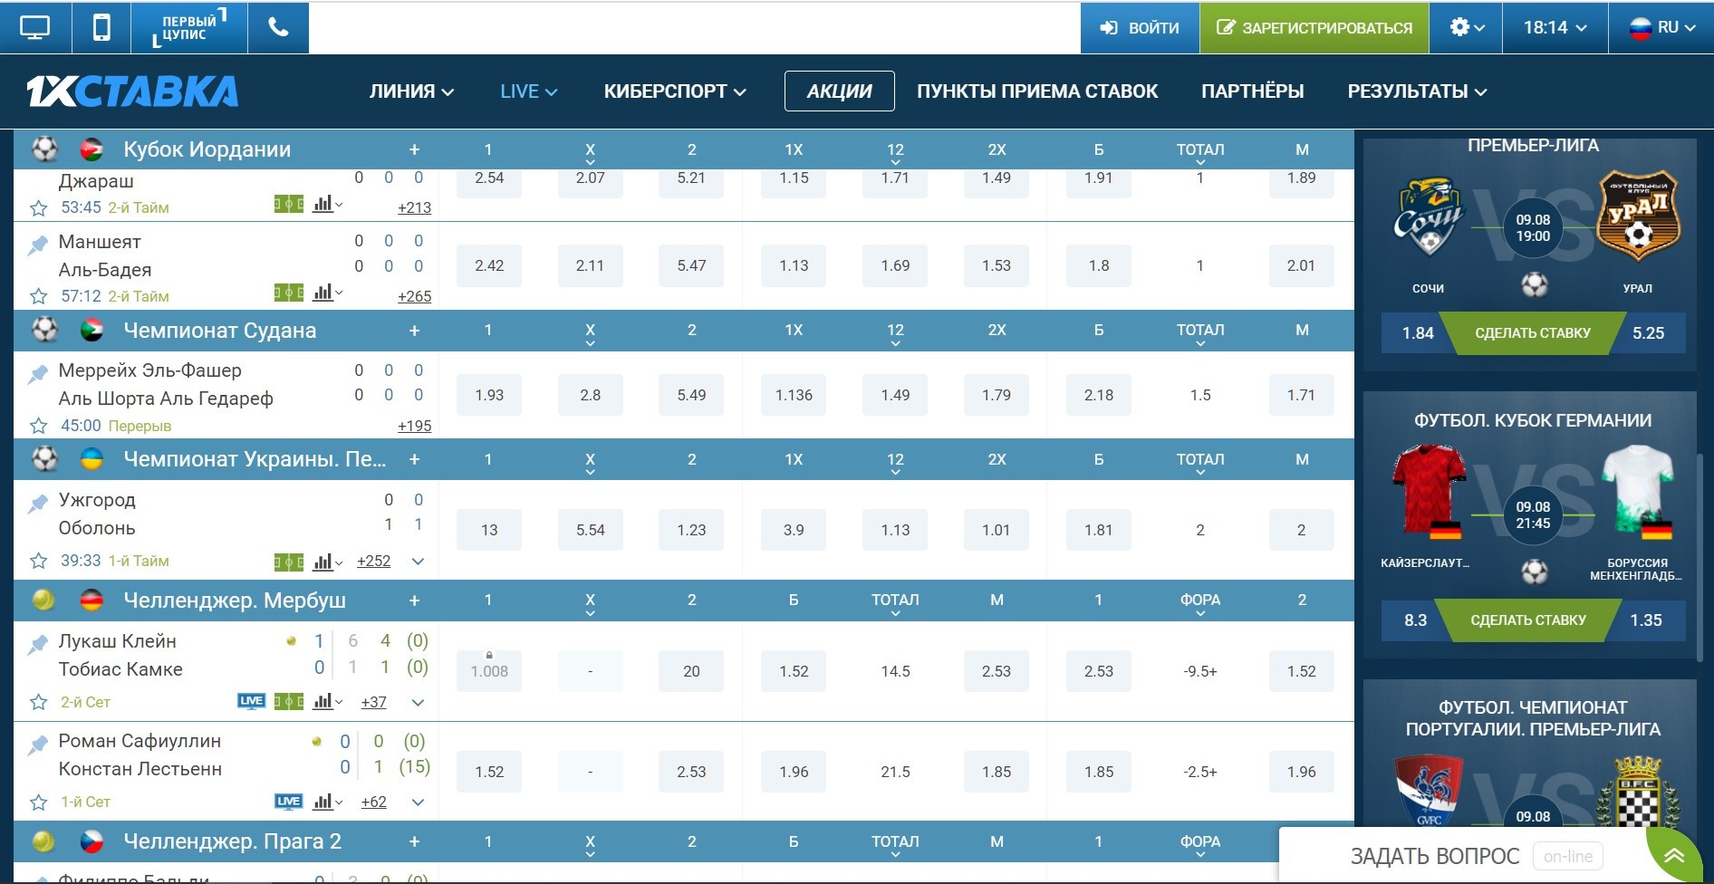This screenshot has height=884, width=1714.
Task: Open statistics chart for Ужгород match
Action: pos(327,562)
